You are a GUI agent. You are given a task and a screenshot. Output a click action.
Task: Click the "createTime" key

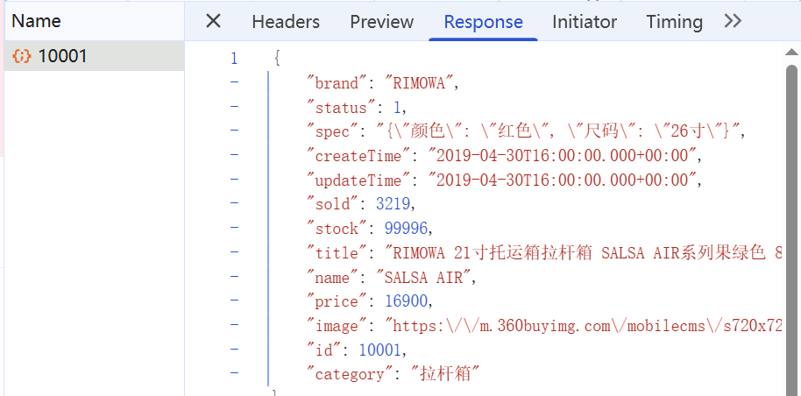358,156
